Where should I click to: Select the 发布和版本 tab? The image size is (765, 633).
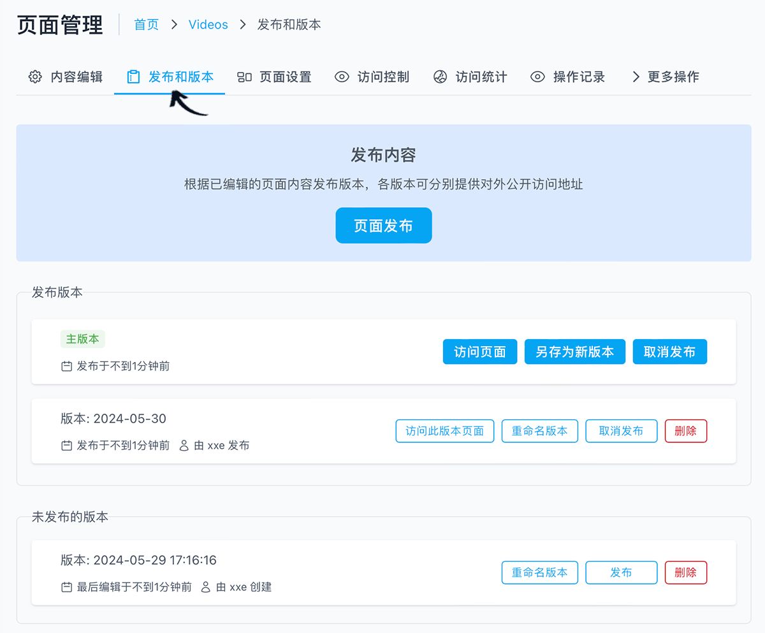coord(170,77)
